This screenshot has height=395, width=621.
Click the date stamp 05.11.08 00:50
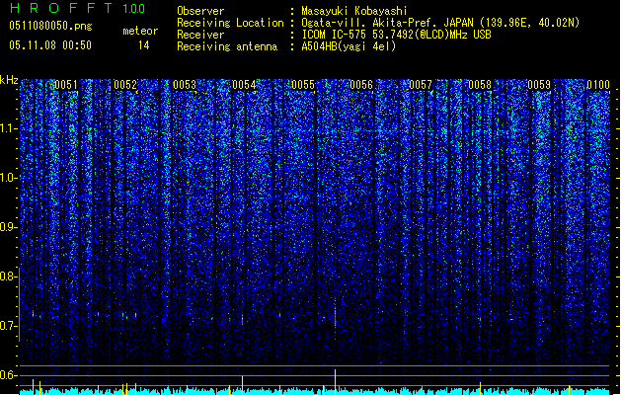(x=50, y=45)
